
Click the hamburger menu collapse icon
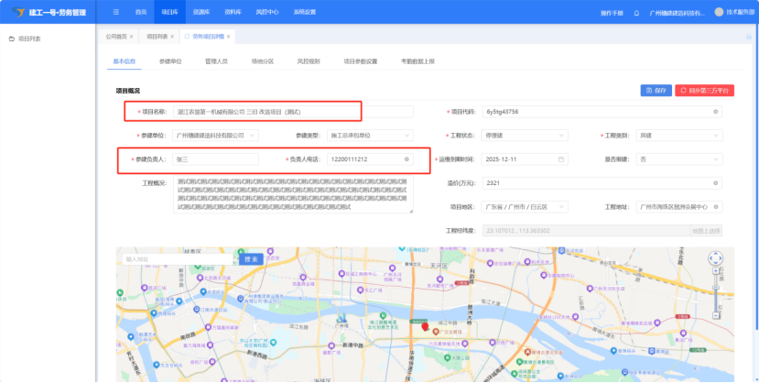click(x=115, y=12)
